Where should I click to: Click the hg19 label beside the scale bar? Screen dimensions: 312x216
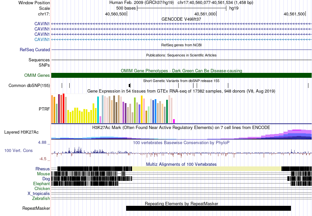pos(234,8)
